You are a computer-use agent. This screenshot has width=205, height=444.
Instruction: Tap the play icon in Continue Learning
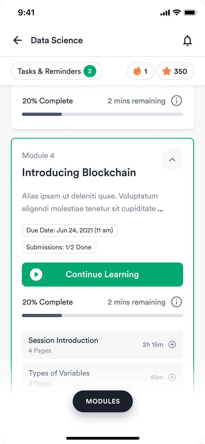[36, 274]
